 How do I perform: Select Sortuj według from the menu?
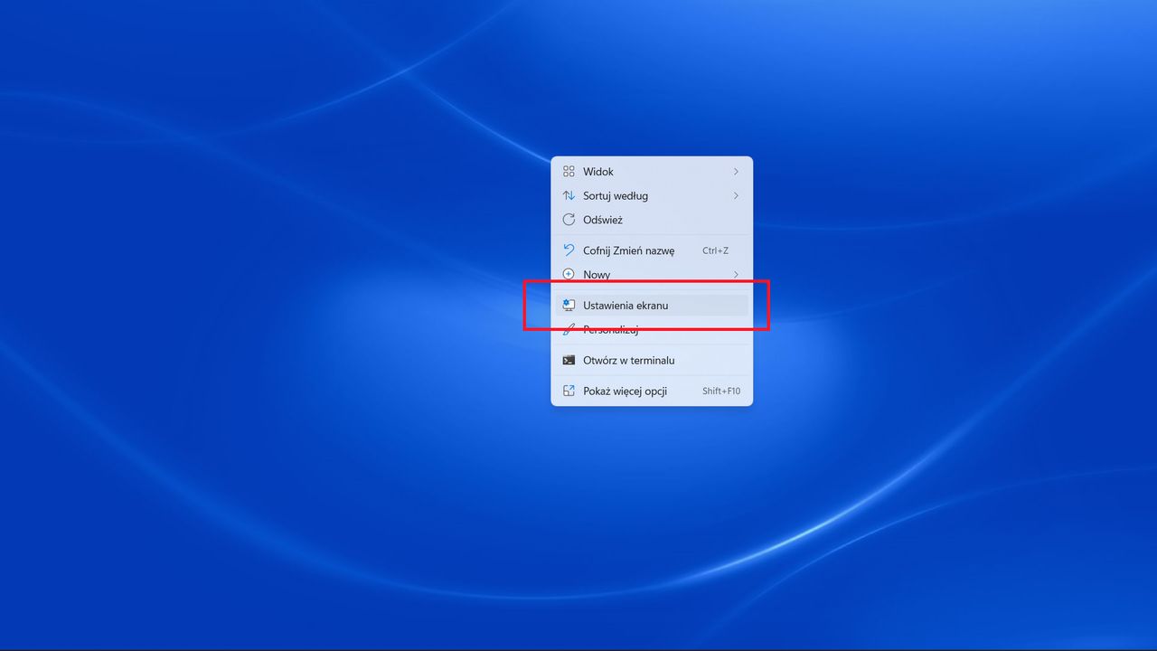click(616, 195)
